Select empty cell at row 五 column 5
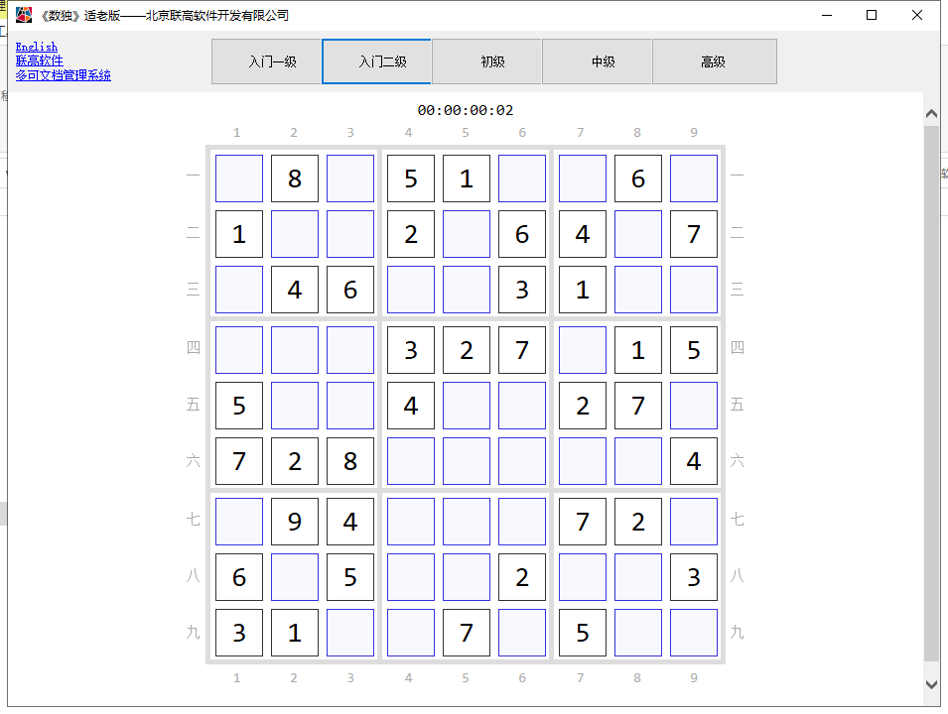 coord(467,406)
